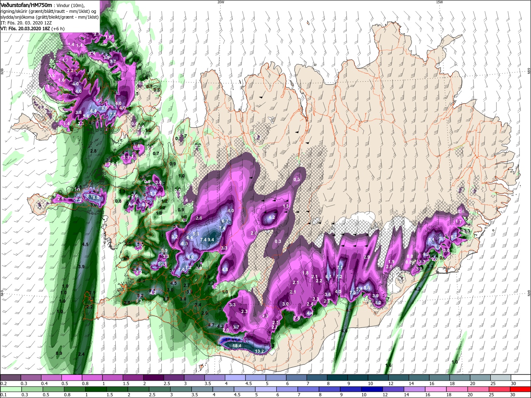Pick the dark blue rain swatch between 10 and 12
The height and width of the screenshot is (398, 531).
tap(373, 389)
